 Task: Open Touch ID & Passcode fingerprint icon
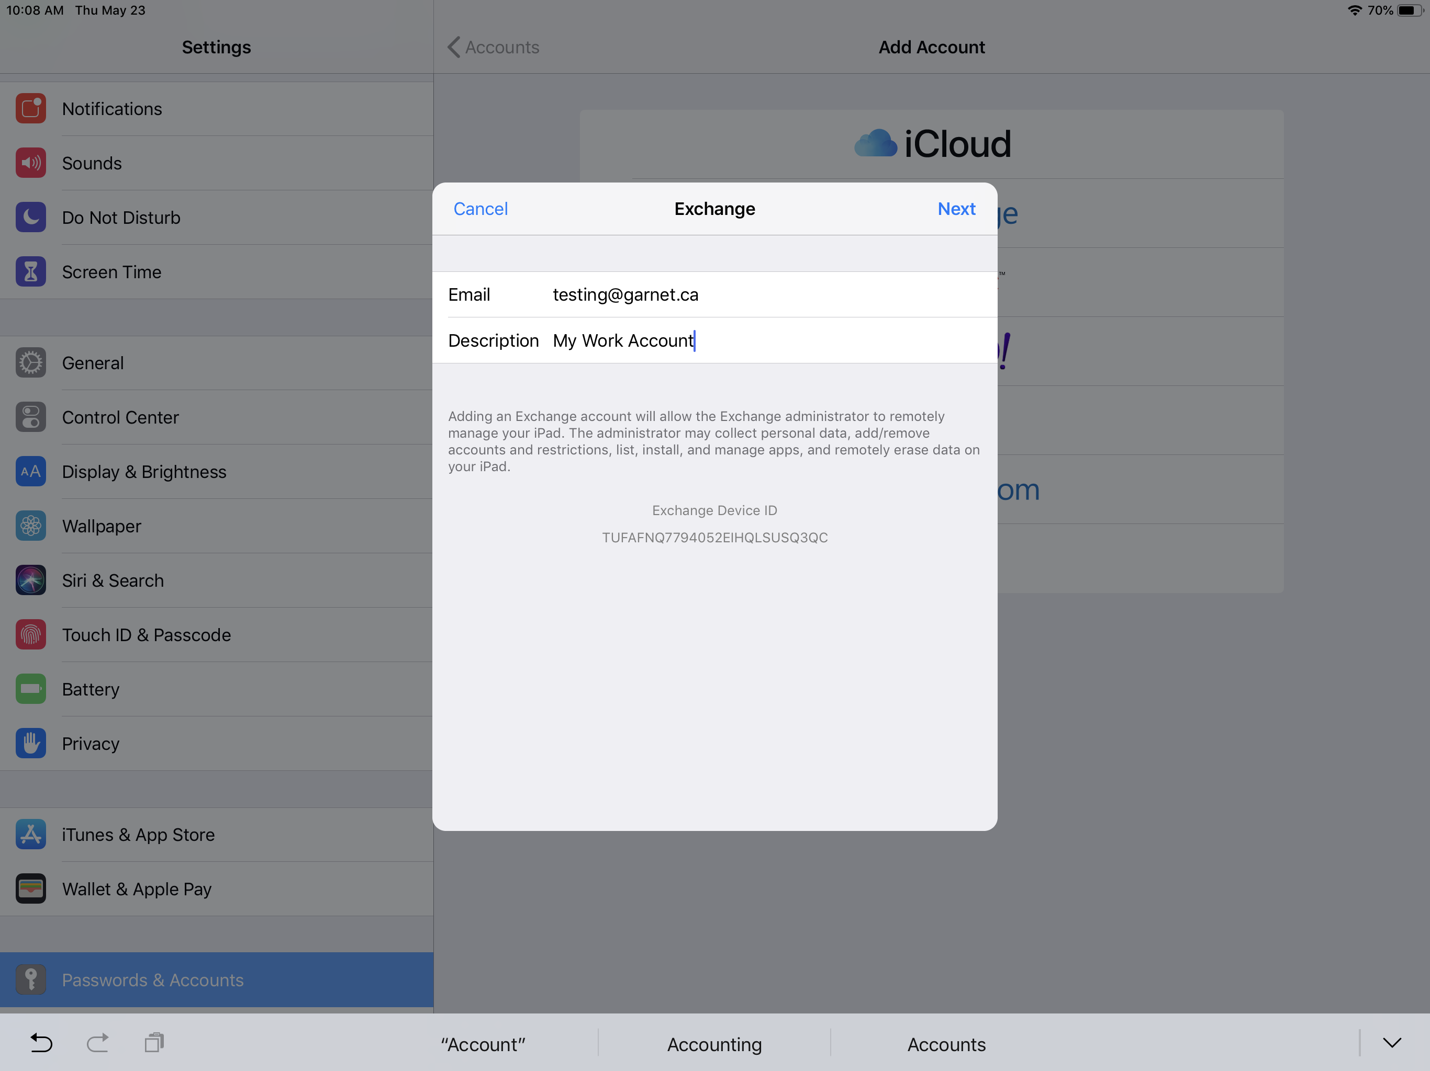30,634
